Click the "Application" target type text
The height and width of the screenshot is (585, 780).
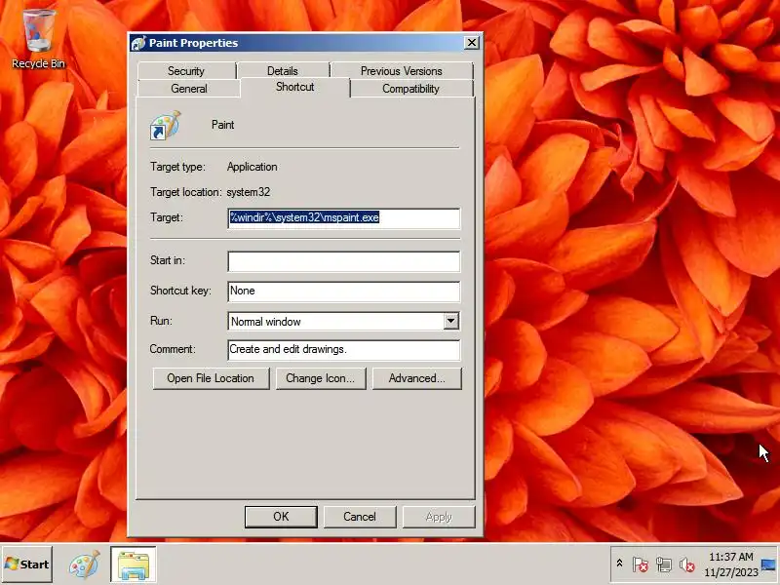253,167
